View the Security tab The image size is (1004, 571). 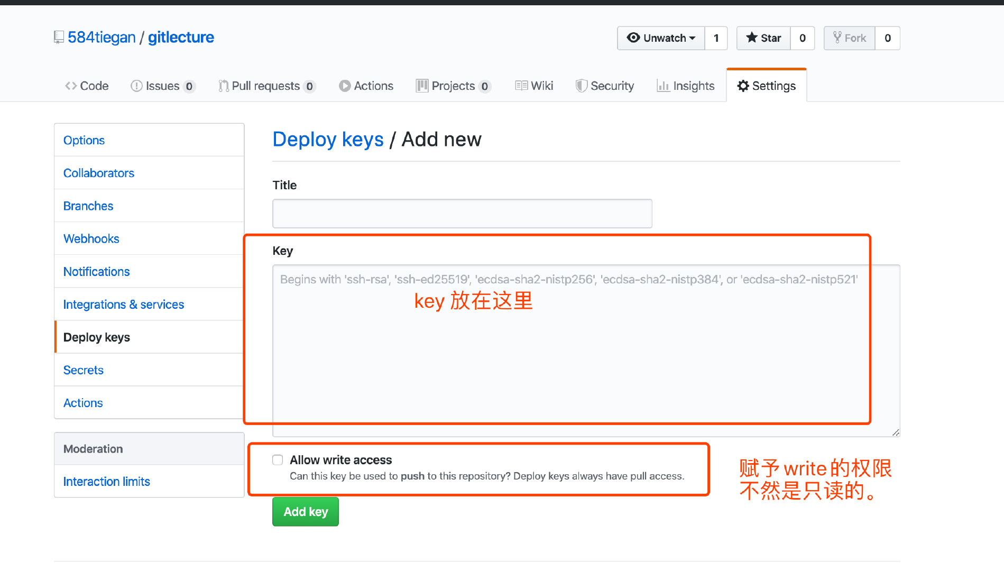click(x=605, y=86)
